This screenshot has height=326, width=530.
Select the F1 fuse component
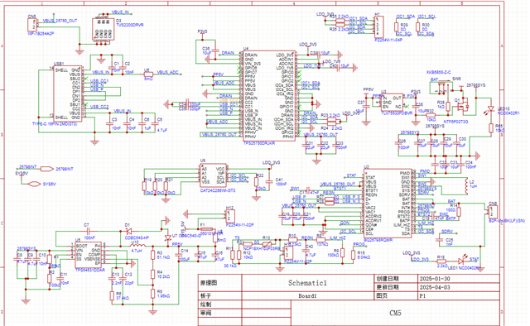click(206, 229)
